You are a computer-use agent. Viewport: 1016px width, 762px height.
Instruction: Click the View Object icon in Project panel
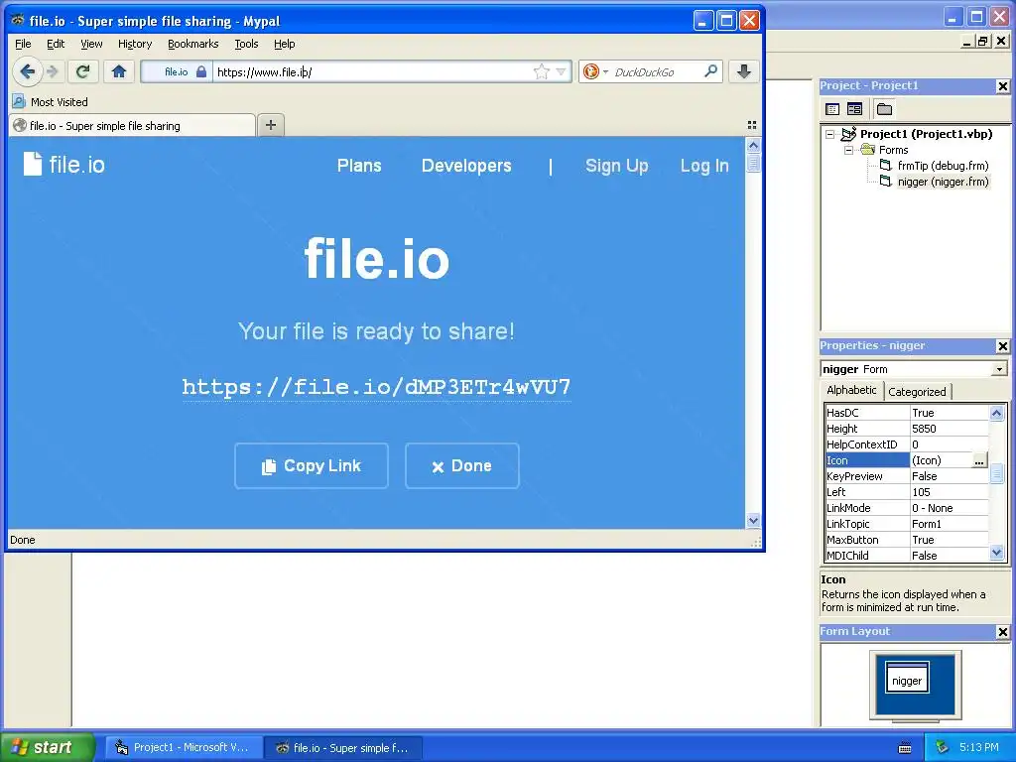click(854, 109)
